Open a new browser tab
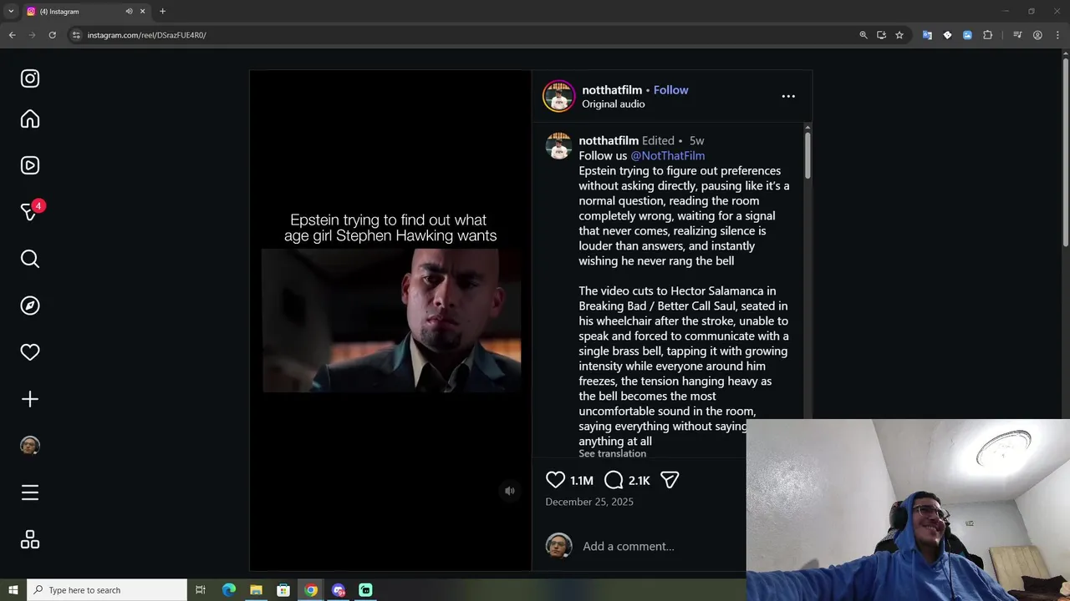The image size is (1070, 601). [162, 12]
